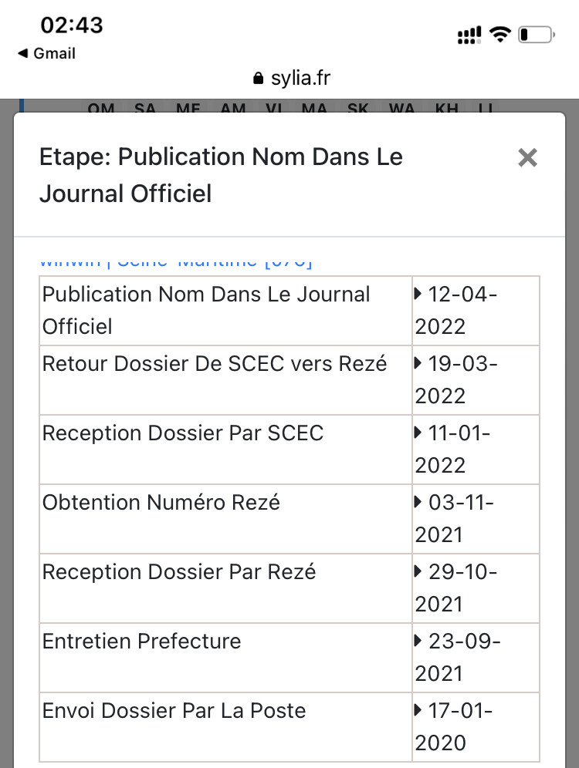579x768 pixels.
Task: Select the Envoi Dossier Par La Poste row
Action: pyautogui.click(x=289, y=727)
